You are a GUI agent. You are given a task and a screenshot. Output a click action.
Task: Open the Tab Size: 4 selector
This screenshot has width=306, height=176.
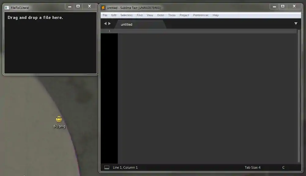(x=252, y=167)
